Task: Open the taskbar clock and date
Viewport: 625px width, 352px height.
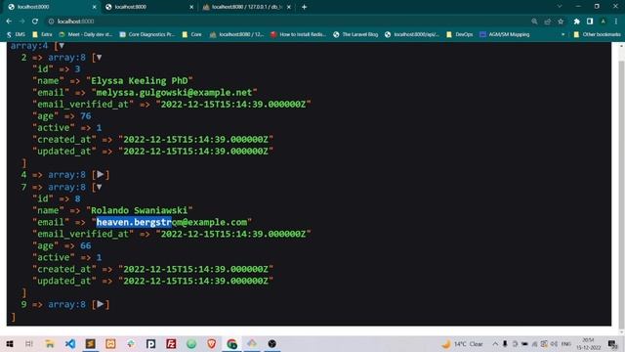Action: pyautogui.click(x=588, y=343)
